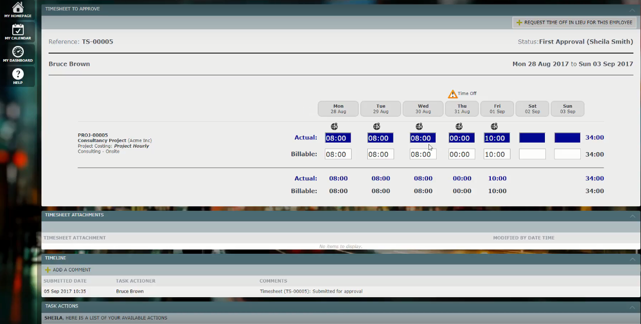Click Monday's Actual hours field
Image resolution: width=641 pixels, height=324 pixels.
point(338,138)
